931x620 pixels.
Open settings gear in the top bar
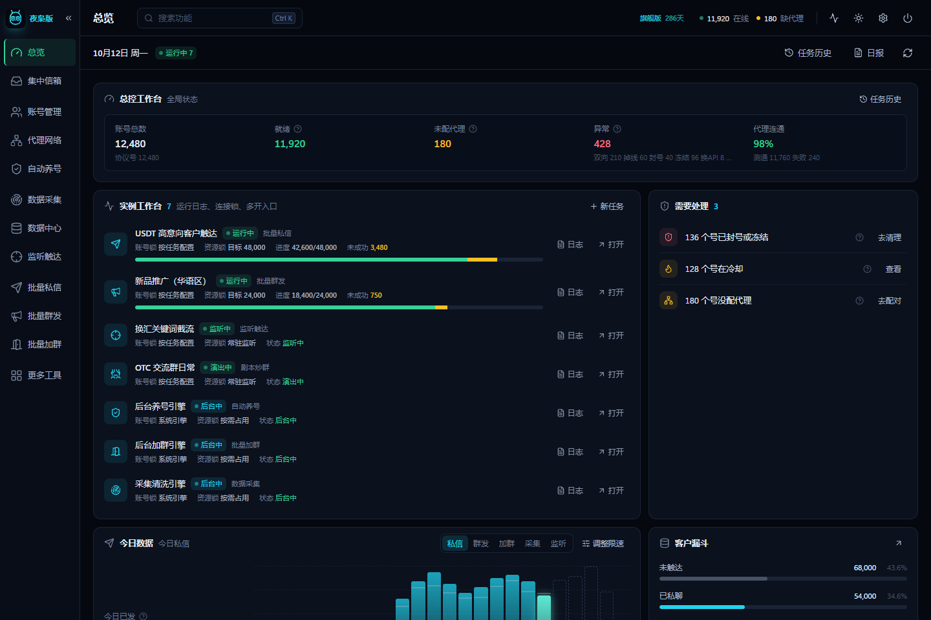point(883,18)
